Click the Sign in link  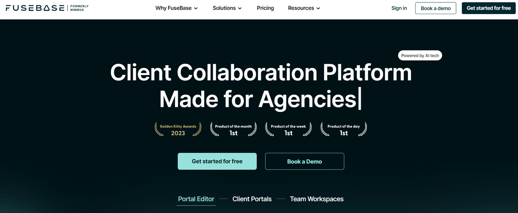[x=399, y=8]
